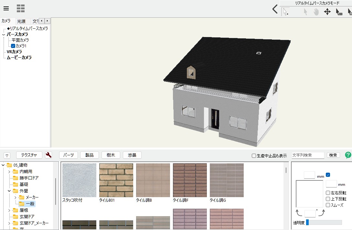352x230 pixels.
Task: Open the 樹木 category
Action: [111, 155]
